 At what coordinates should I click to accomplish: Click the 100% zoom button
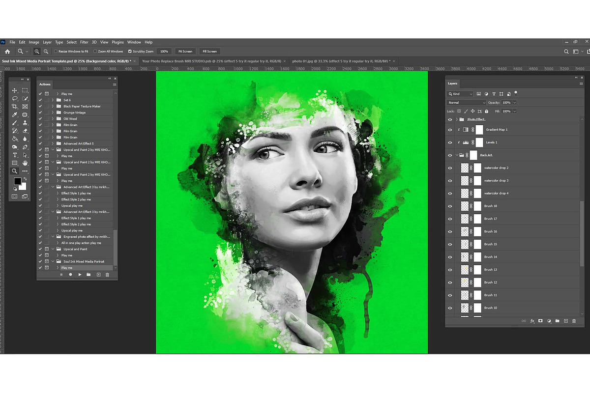click(164, 51)
